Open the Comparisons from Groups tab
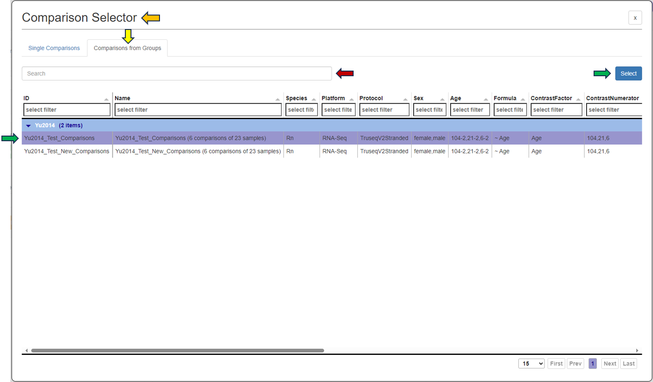The height and width of the screenshot is (382, 653). [127, 48]
